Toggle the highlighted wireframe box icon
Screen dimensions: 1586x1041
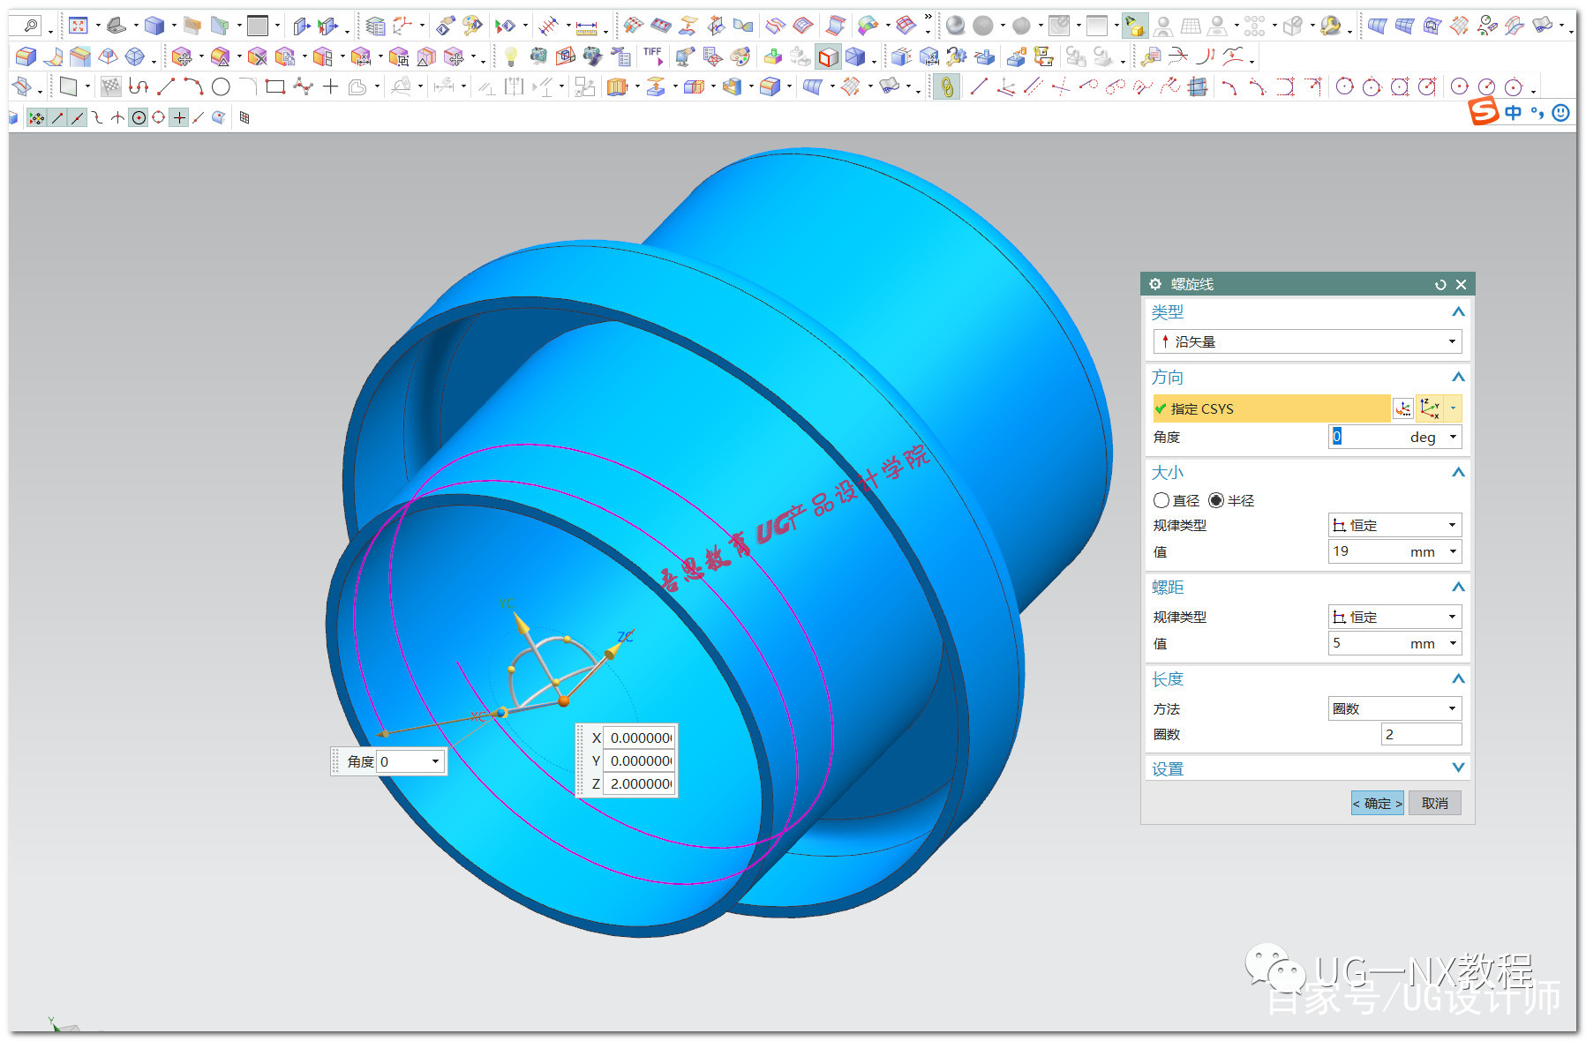click(828, 56)
